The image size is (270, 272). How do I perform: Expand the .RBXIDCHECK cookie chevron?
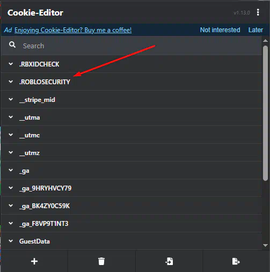coord(11,64)
